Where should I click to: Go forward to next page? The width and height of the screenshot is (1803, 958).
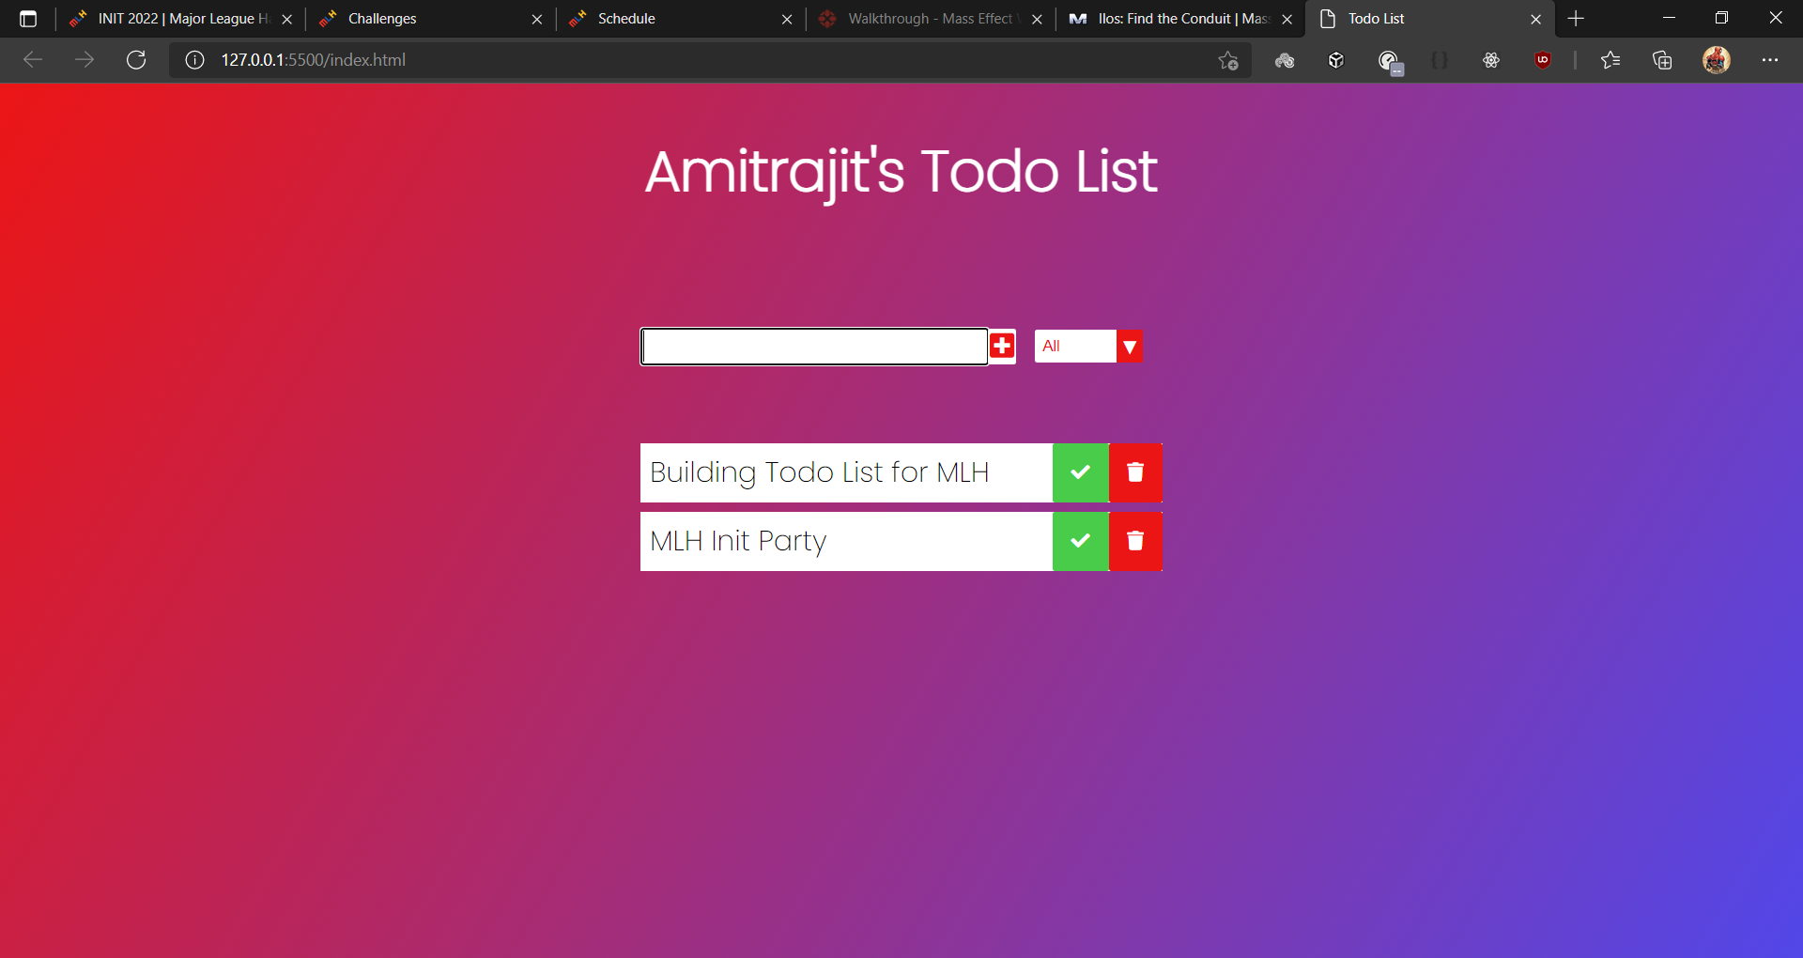[85, 60]
